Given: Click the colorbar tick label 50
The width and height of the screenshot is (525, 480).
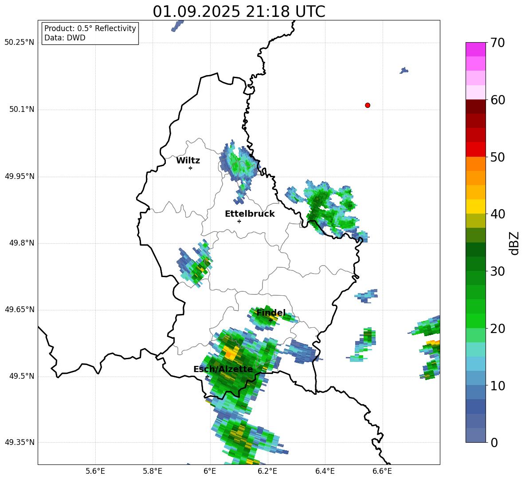Looking at the screenshot, I should tap(498, 157).
